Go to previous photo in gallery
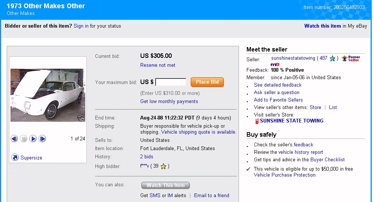374x202 pixels. pyautogui.click(x=14, y=139)
